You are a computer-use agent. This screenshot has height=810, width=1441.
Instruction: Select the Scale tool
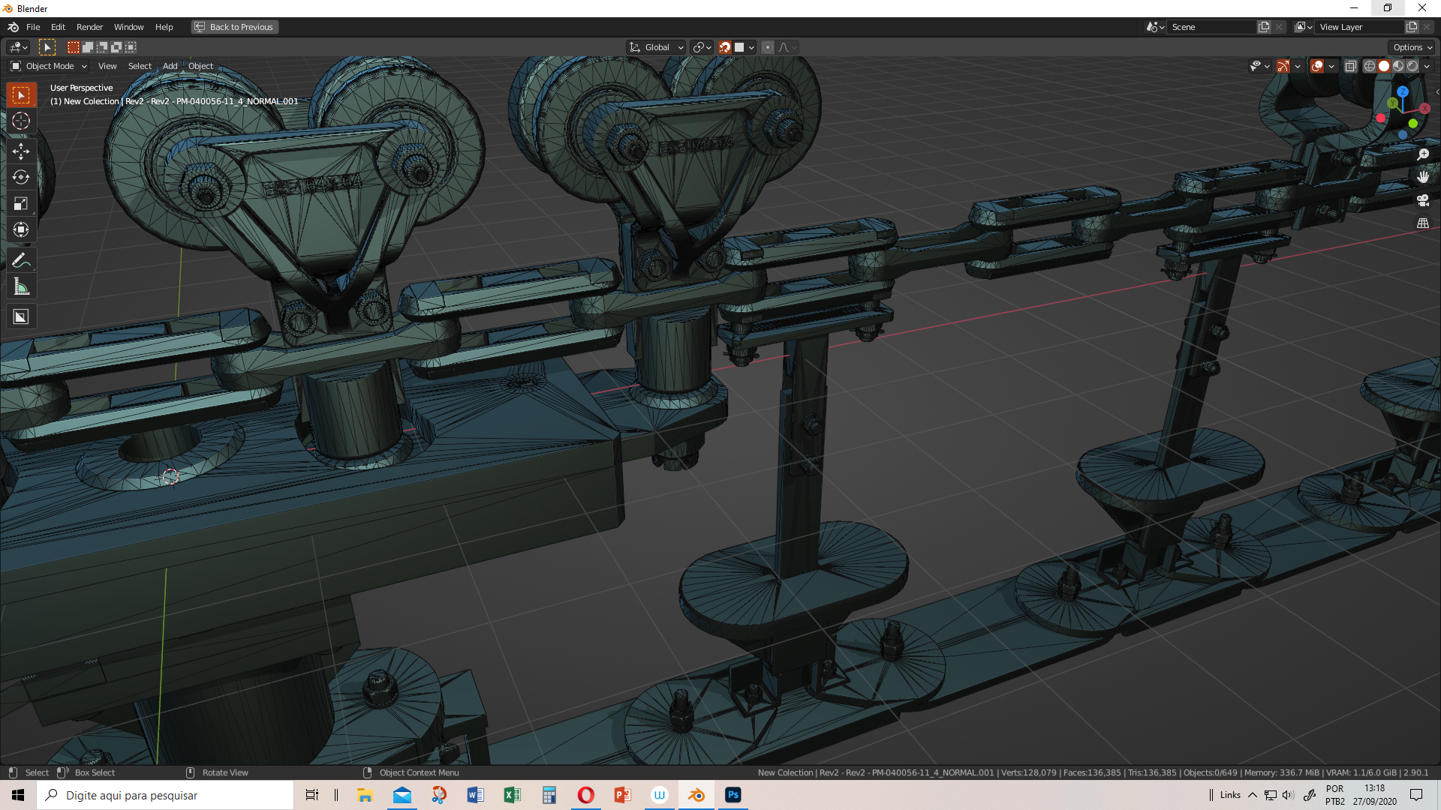(x=20, y=204)
